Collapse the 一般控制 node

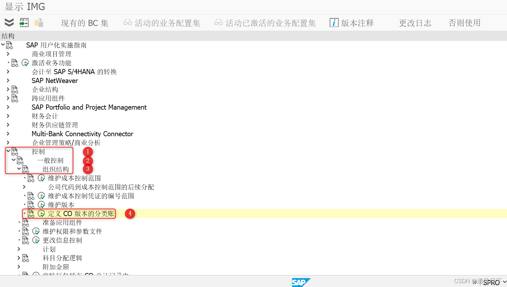tap(14, 160)
